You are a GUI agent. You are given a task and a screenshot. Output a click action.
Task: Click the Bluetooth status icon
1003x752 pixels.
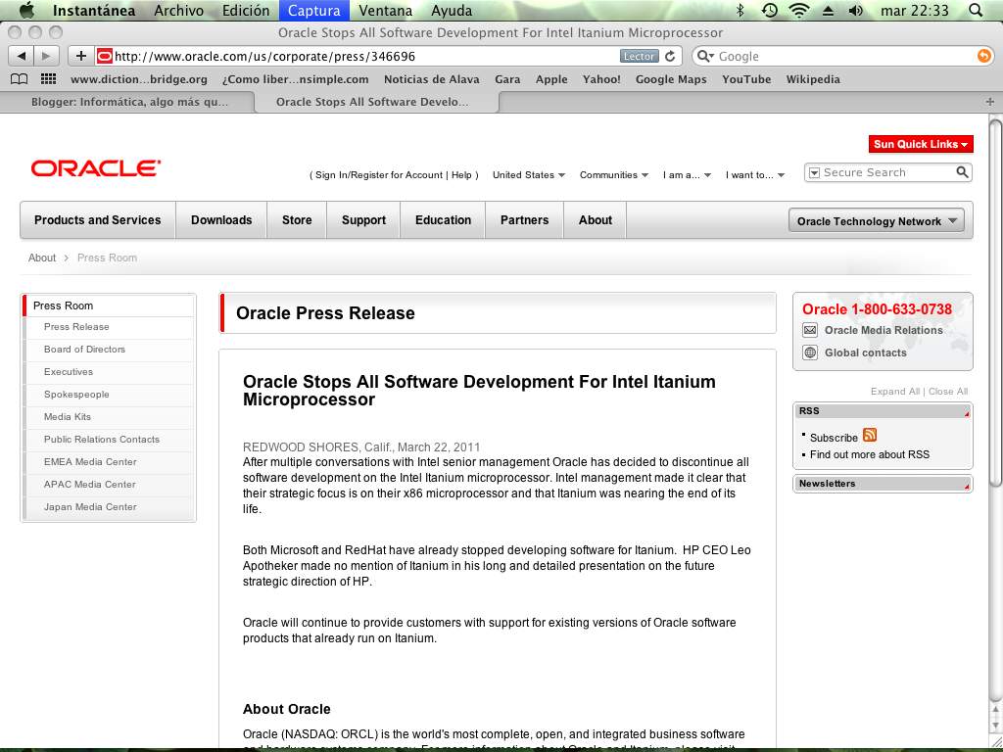(740, 10)
